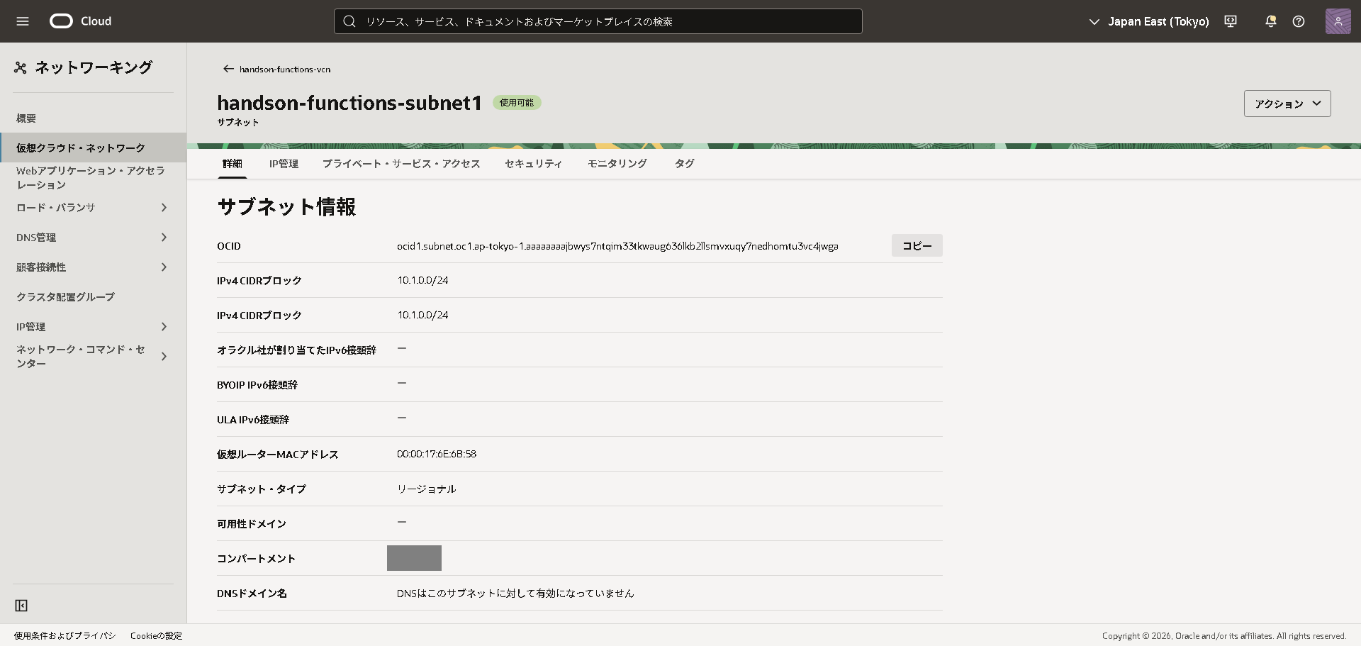Open the Japan East (Tokyo) region selector

(x=1149, y=21)
